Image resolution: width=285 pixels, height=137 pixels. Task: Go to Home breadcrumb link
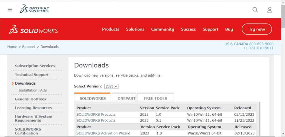pyautogui.click(x=12, y=47)
